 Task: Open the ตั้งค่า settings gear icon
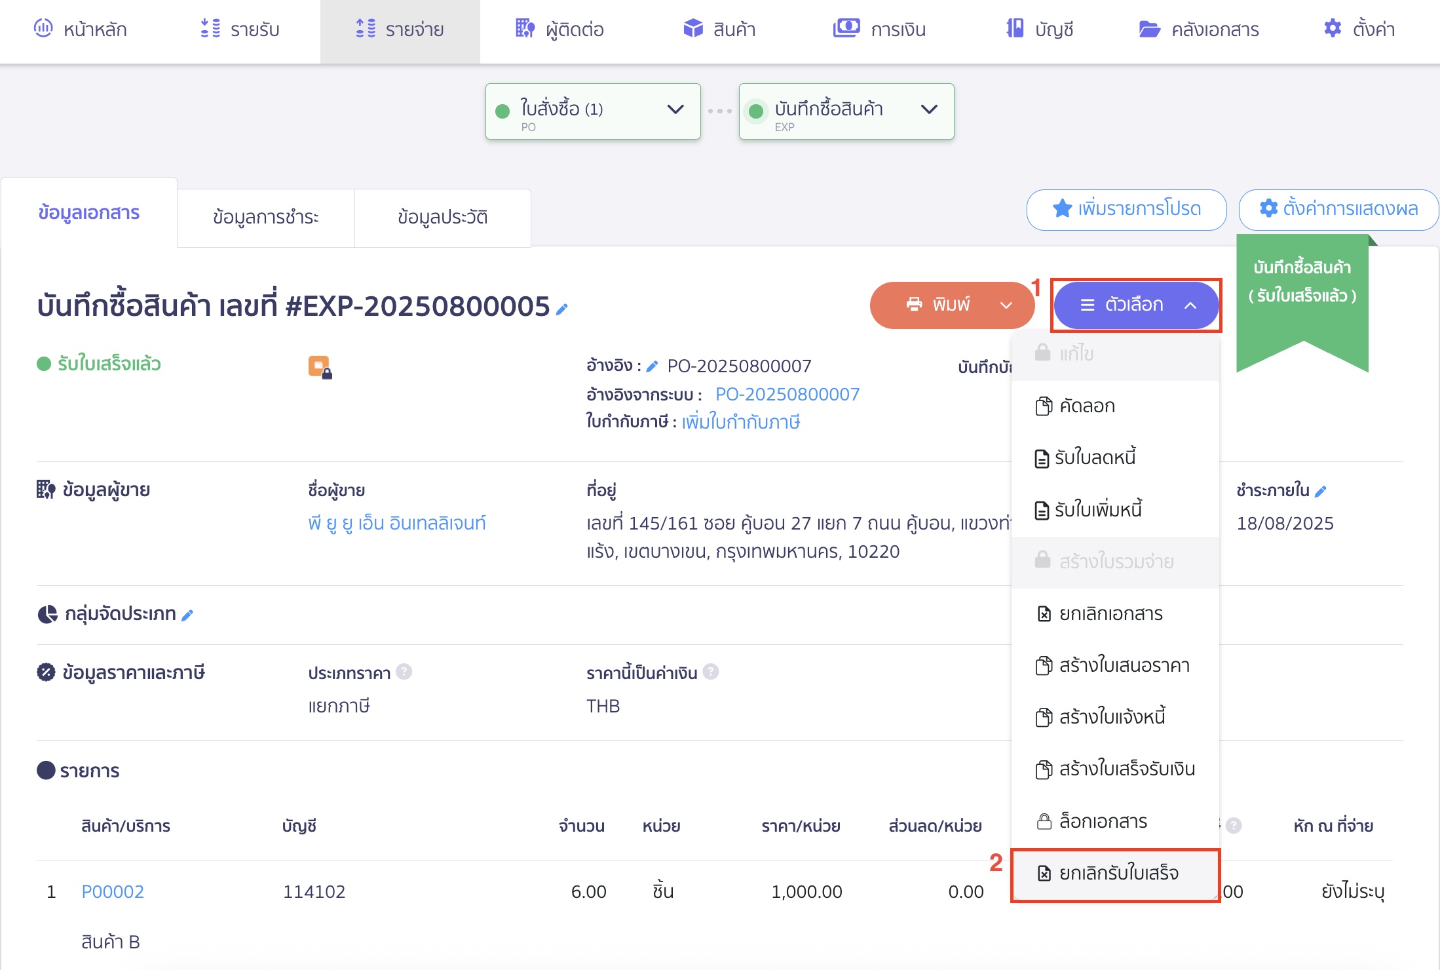click(x=1332, y=29)
